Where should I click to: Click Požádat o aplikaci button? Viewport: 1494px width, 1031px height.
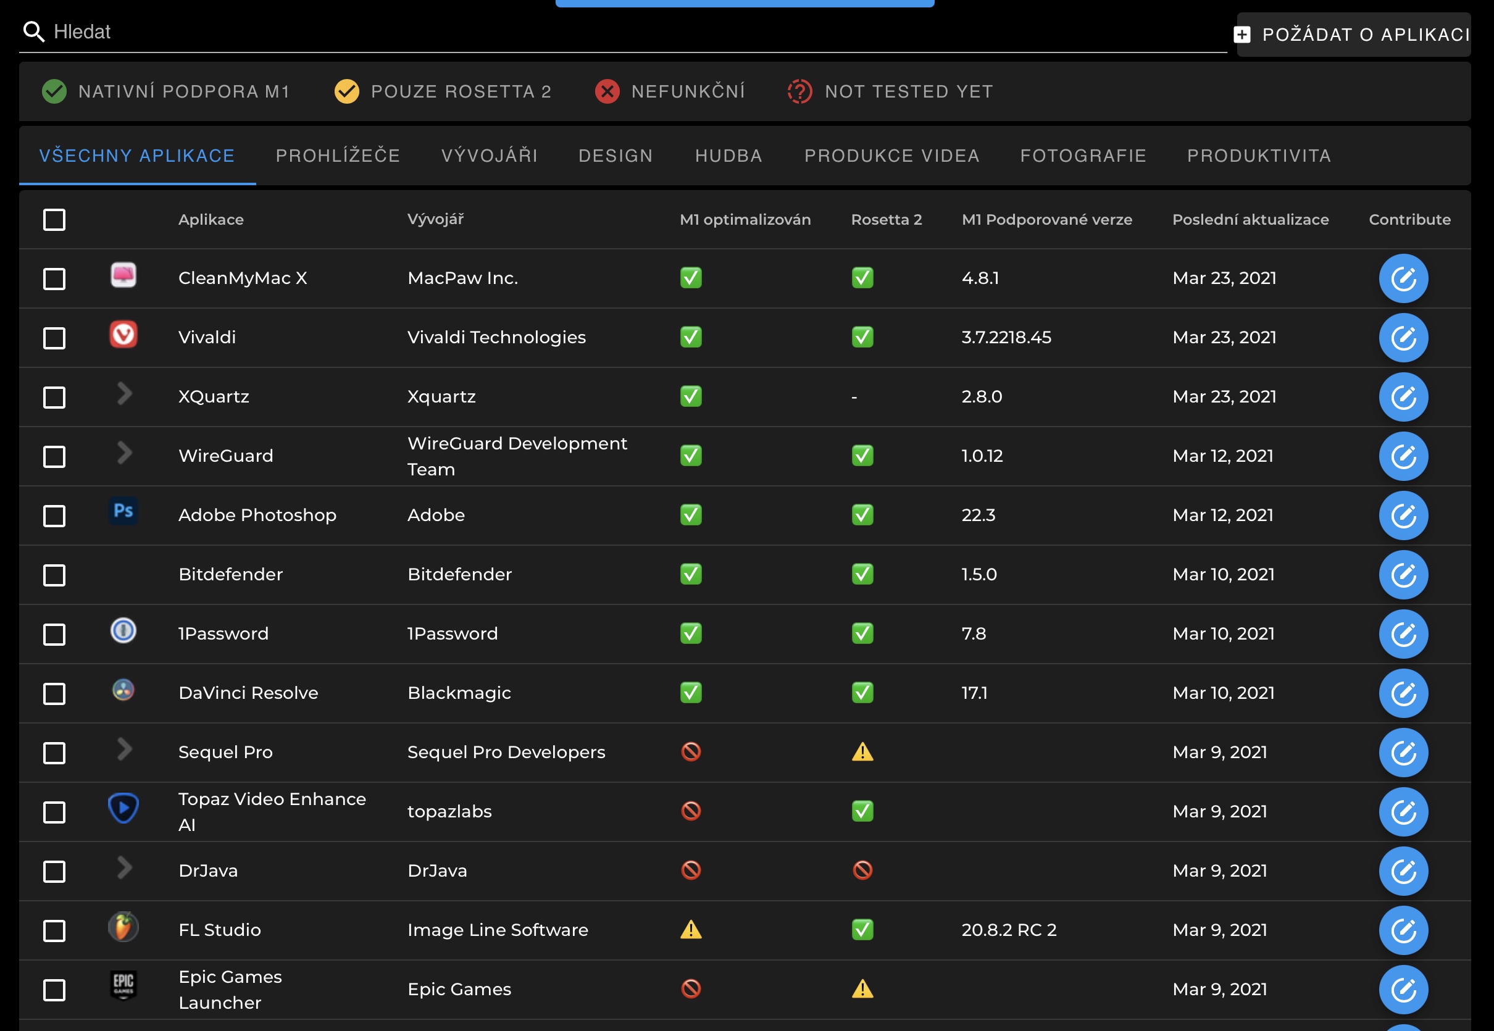click(1353, 35)
